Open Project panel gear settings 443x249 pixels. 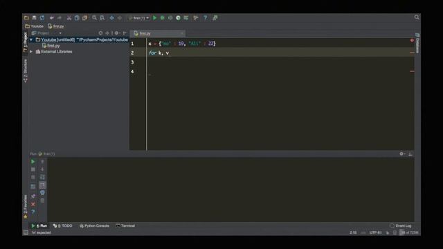pyautogui.click(x=117, y=33)
